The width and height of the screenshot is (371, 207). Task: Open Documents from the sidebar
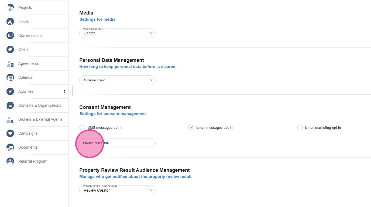[28, 147]
